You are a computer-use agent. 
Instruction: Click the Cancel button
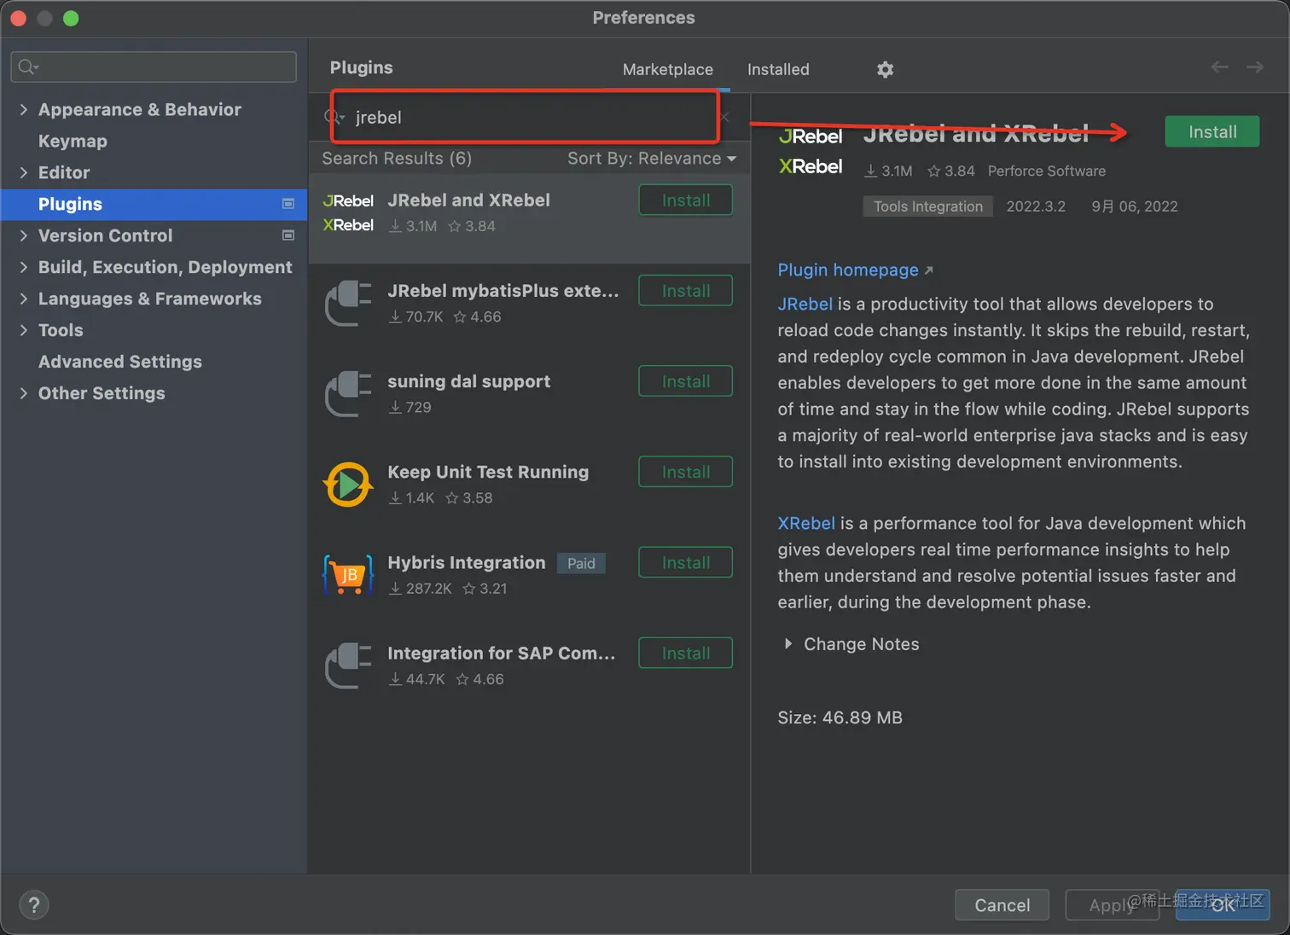click(x=1002, y=905)
